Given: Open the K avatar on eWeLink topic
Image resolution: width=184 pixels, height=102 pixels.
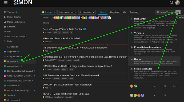Looking at the screenshot, I should (131, 86).
